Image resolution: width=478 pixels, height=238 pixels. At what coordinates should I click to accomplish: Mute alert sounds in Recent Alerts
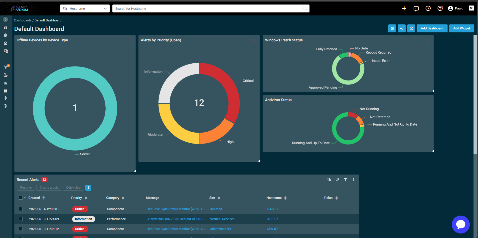329,180
